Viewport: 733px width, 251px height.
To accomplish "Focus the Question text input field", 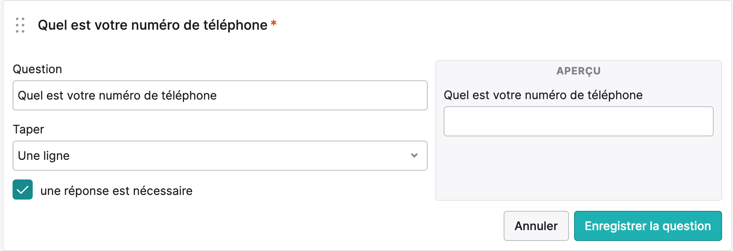I will click(220, 95).
